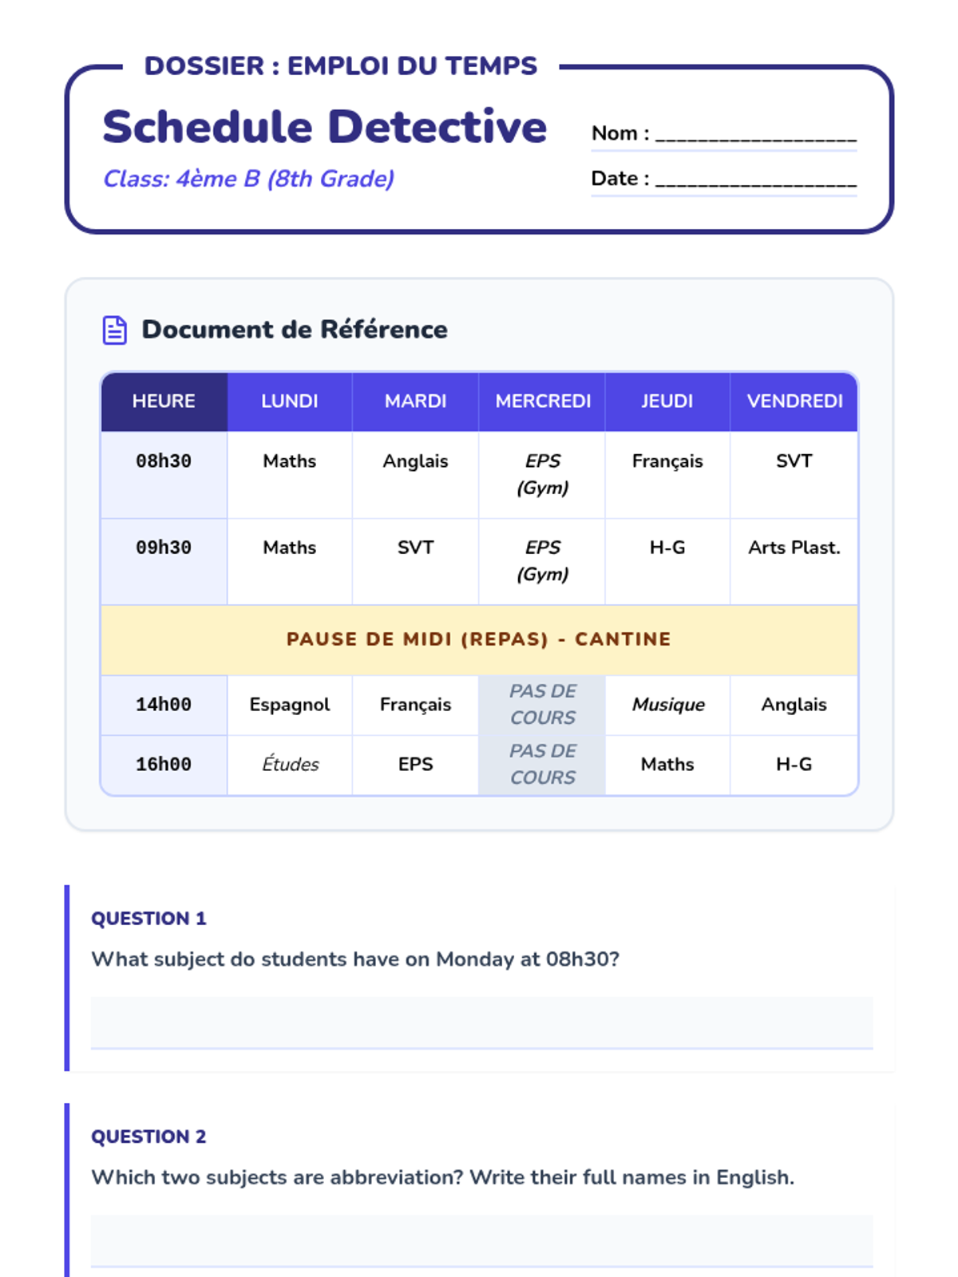Select the JEUDI column header
Image resolution: width=958 pixels, height=1277 pixels.
[667, 401]
